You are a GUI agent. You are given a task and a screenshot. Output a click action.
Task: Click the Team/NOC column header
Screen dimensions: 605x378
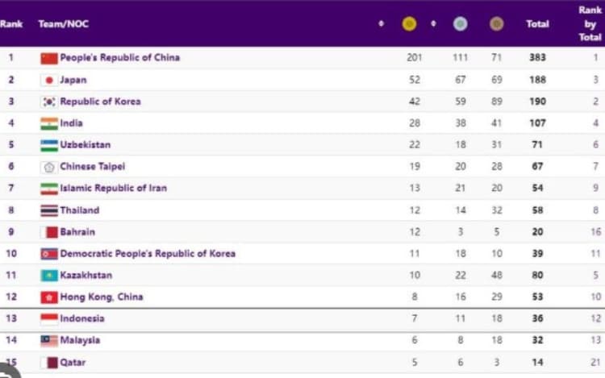pos(63,24)
